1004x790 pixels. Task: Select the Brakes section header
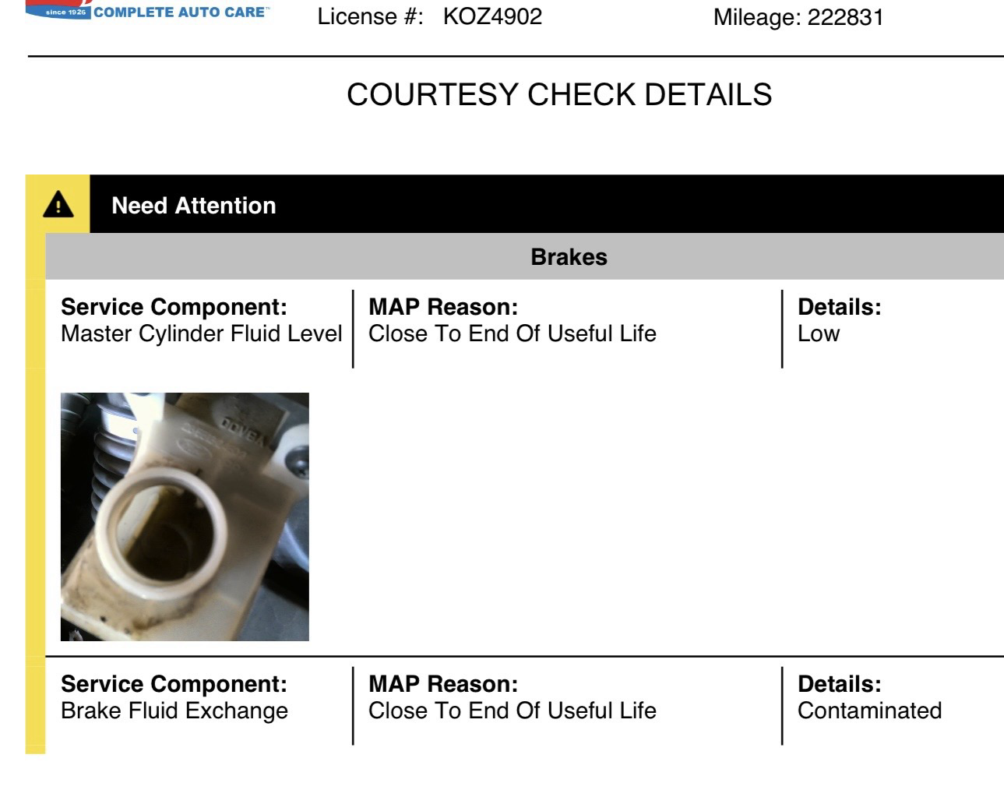click(x=569, y=257)
